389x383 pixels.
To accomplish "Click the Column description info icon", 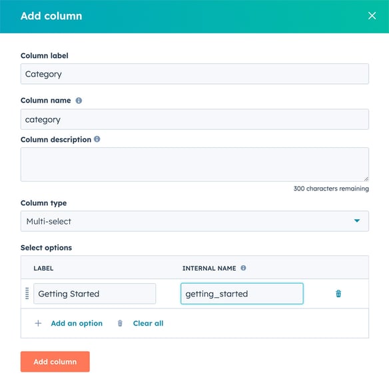I will 97,139.
